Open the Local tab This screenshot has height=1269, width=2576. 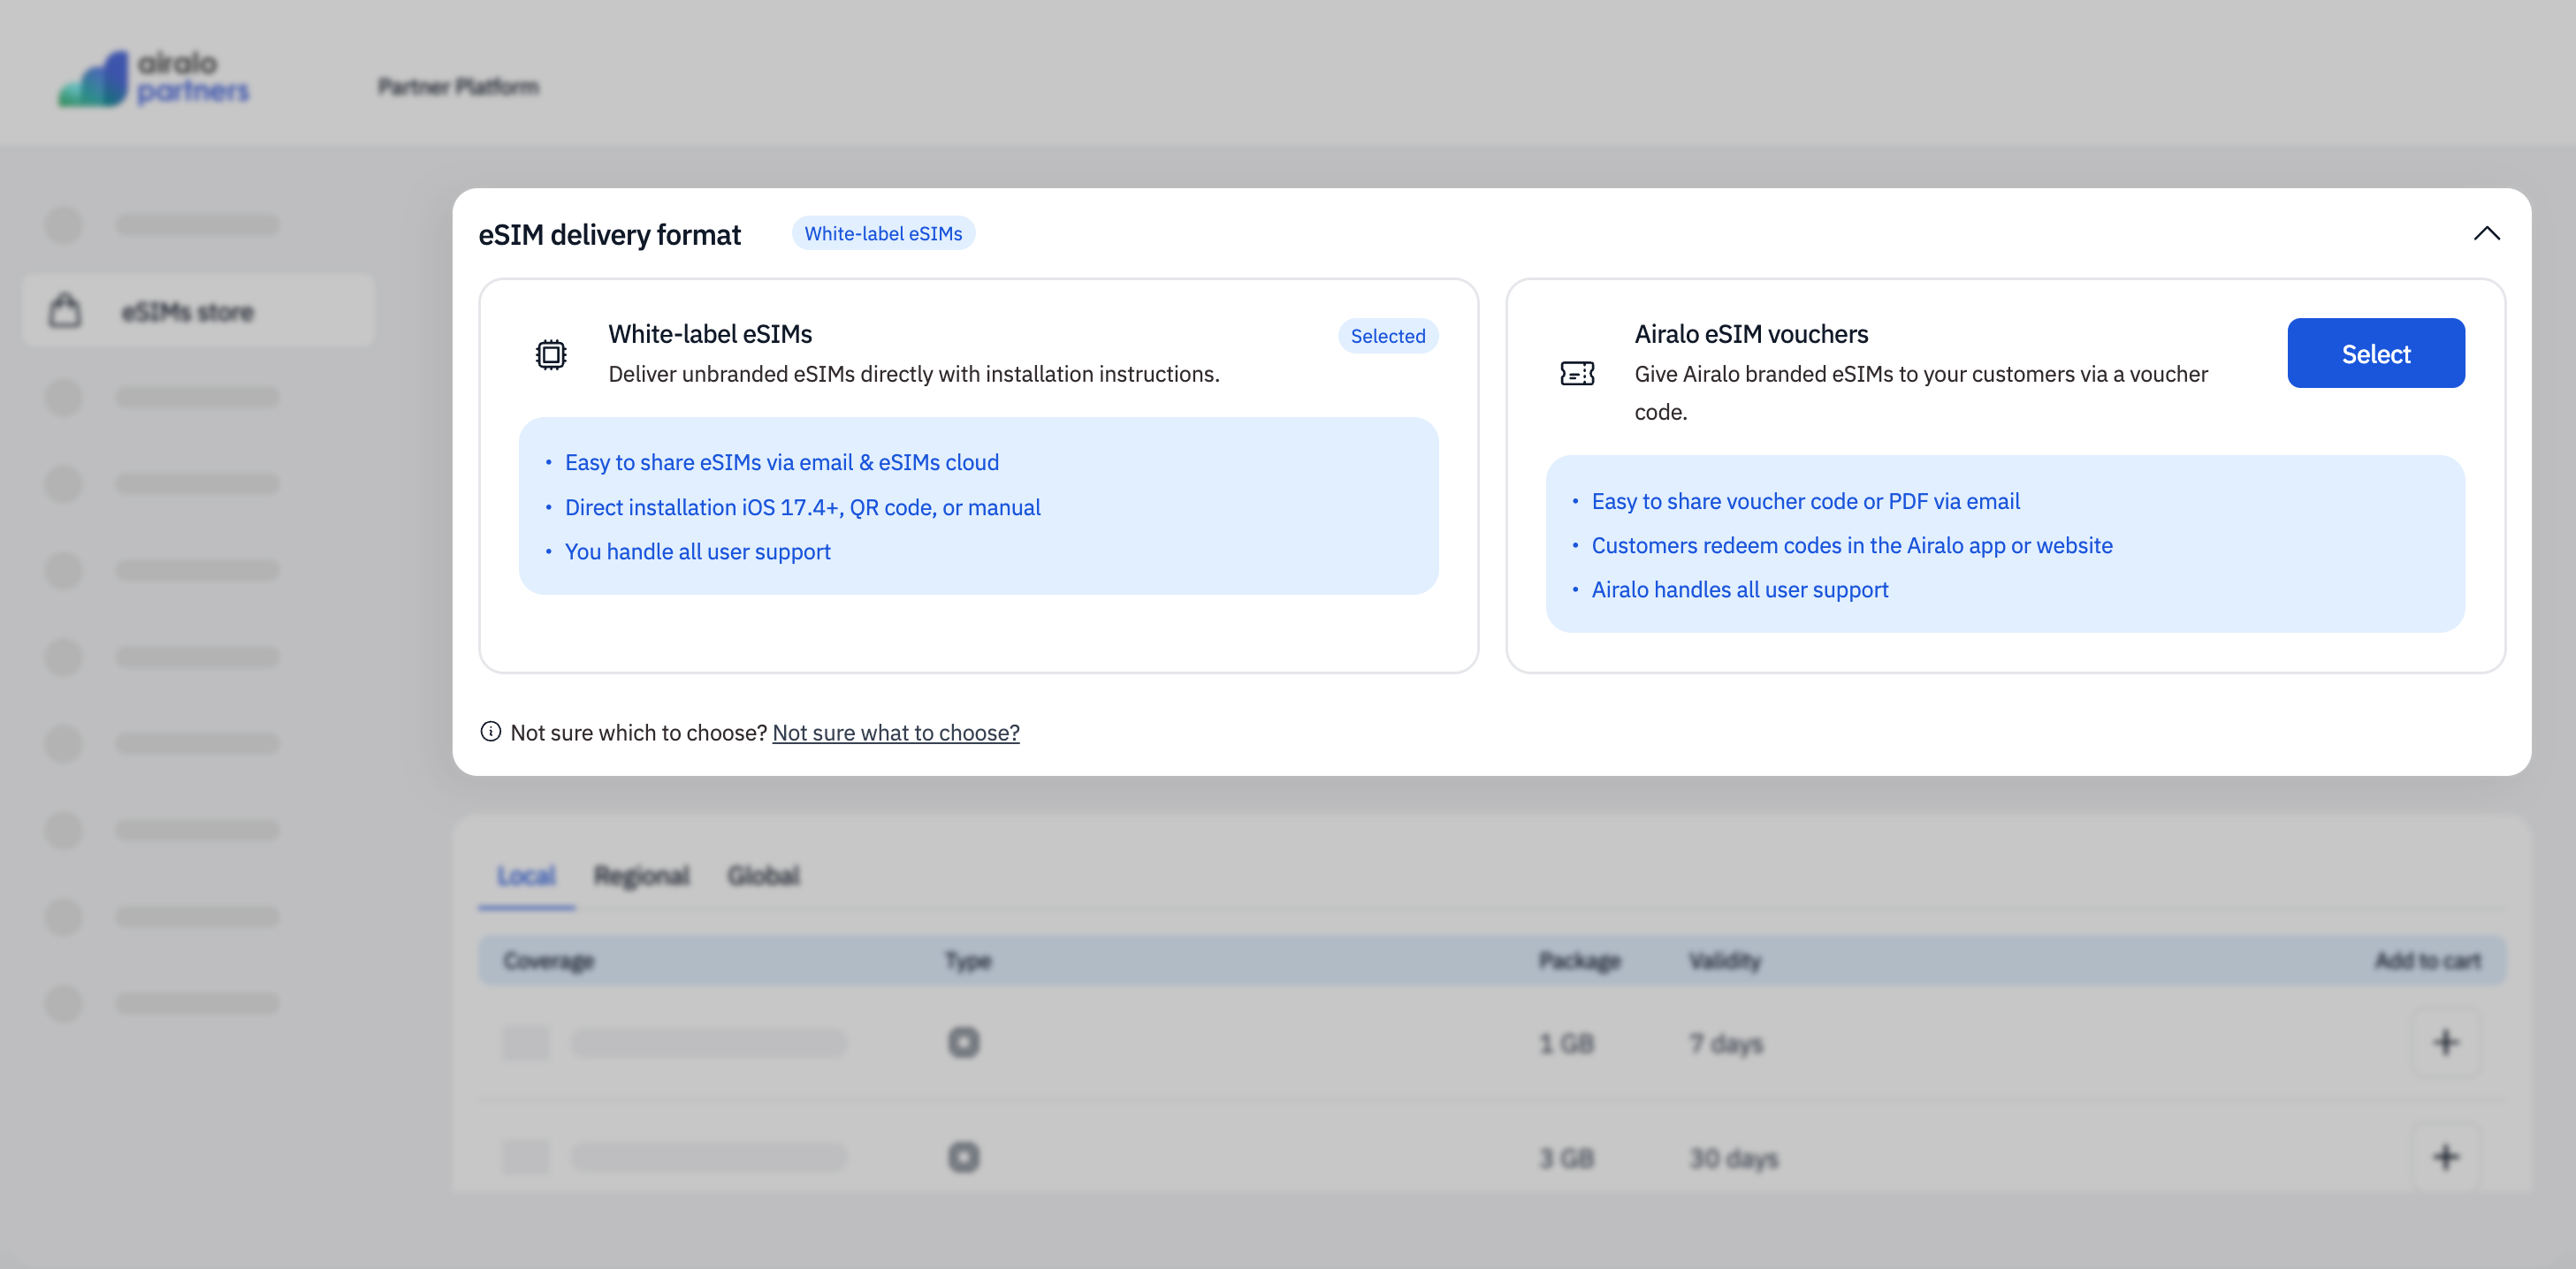click(526, 876)
